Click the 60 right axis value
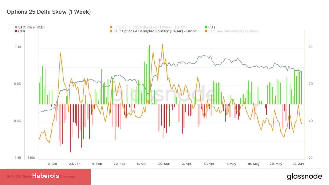Image resolution: width=329 pixels, height=185 pixels. click(310, 84)
